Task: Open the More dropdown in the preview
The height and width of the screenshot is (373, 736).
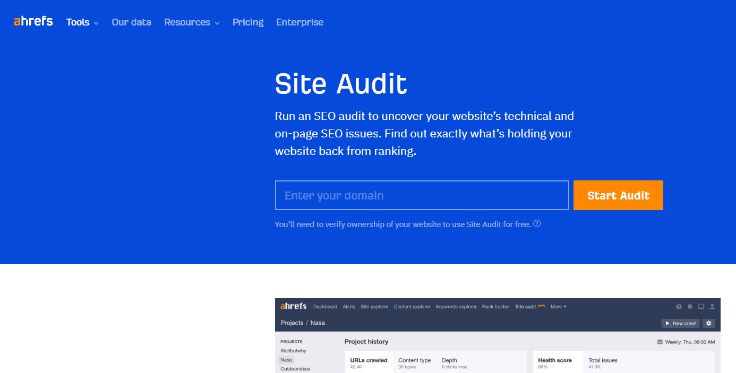Action: point(558,307)
